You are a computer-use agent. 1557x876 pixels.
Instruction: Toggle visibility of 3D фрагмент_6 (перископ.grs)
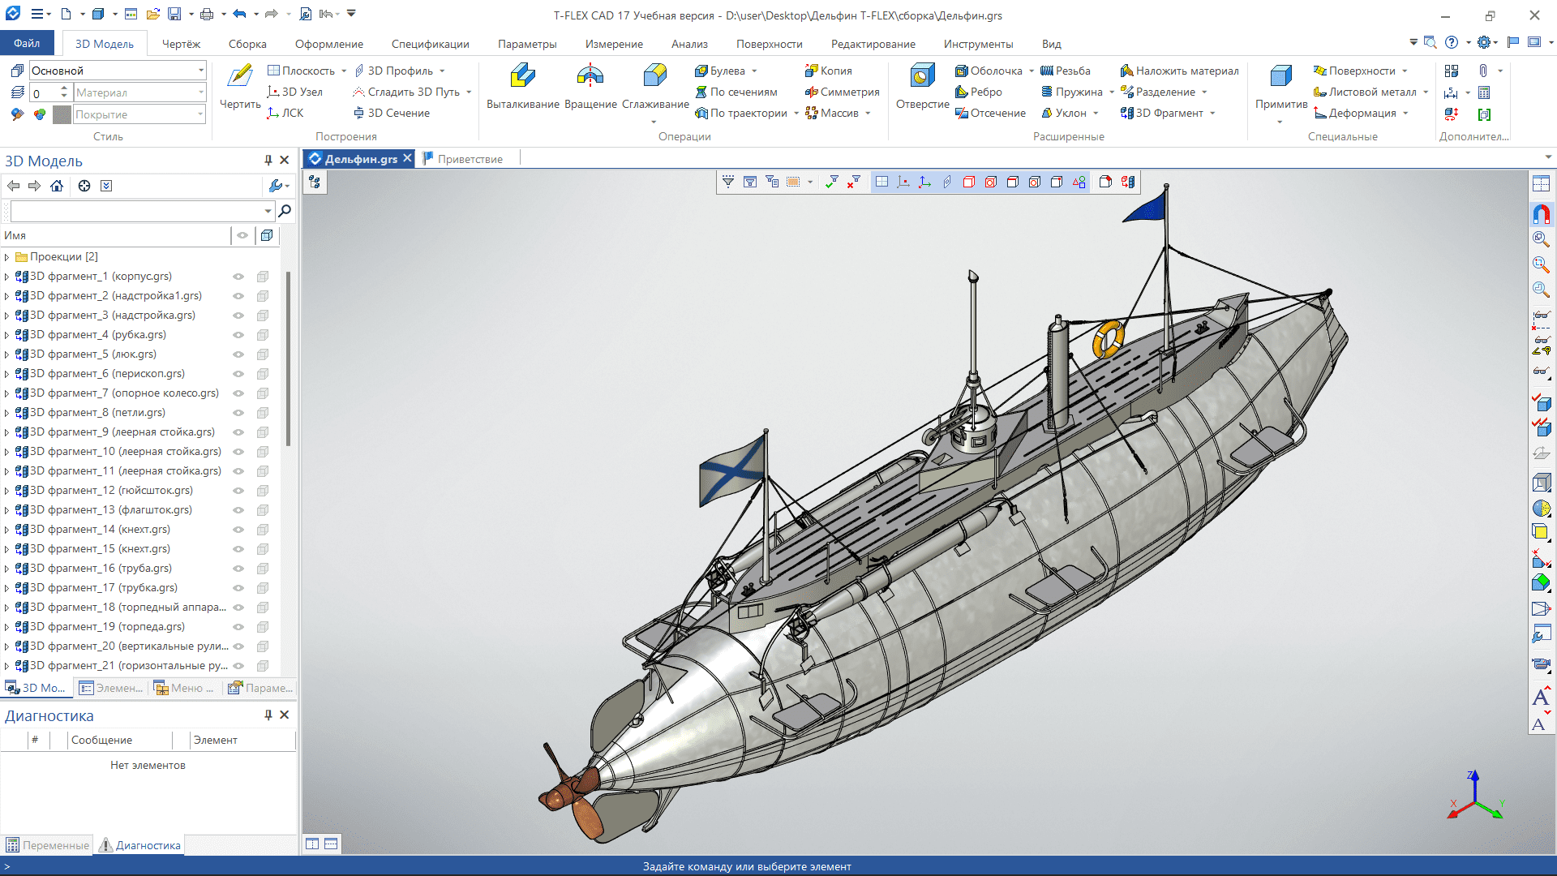click(x=238, y=374)
